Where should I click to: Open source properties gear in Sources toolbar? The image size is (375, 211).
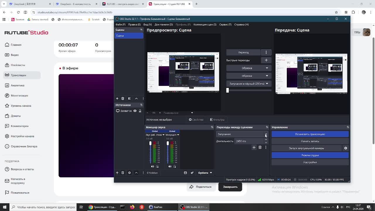point(129,173)
